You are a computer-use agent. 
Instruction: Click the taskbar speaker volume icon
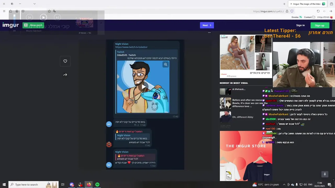[x=305, y=185]
